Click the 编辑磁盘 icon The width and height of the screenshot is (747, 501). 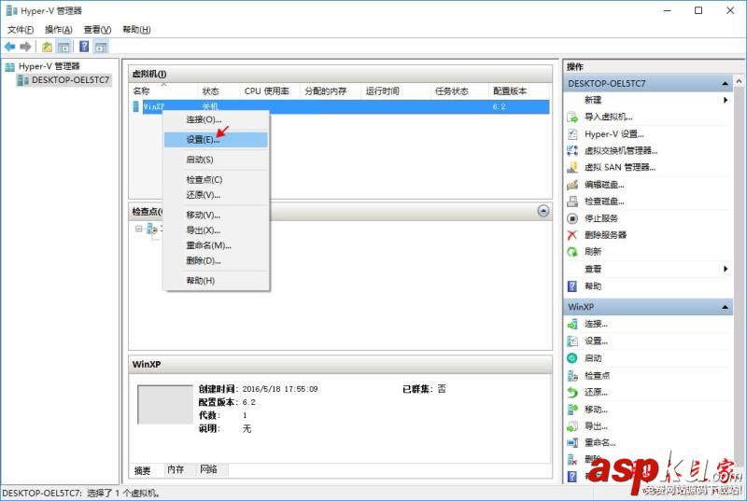(x=572, y=185)
